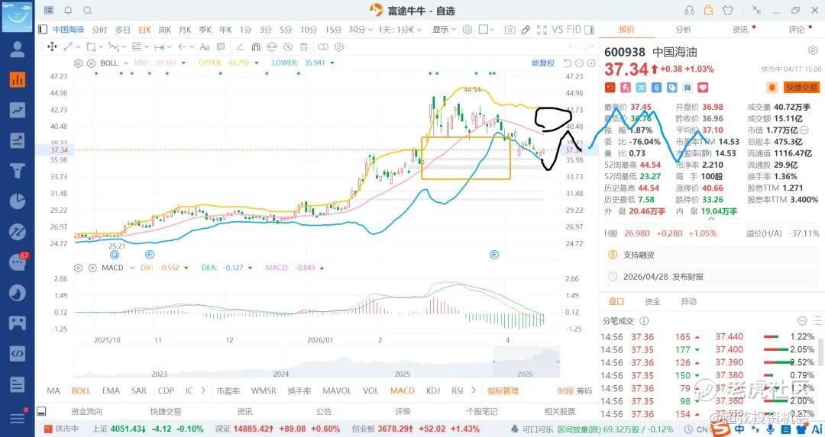Open the 筹码 chip distribution view
825x437 pixels.
(584, 390)
